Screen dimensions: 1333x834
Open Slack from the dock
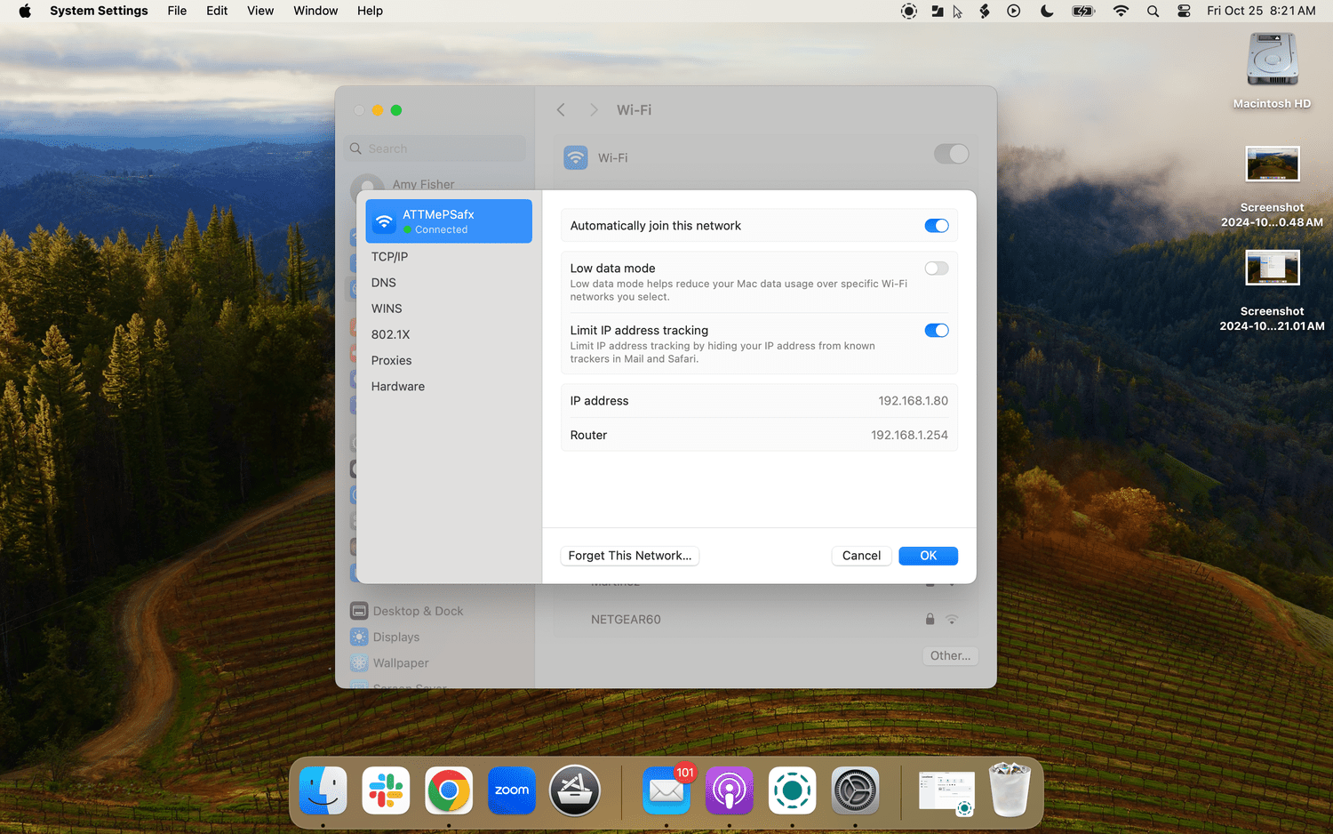point(386,790)
